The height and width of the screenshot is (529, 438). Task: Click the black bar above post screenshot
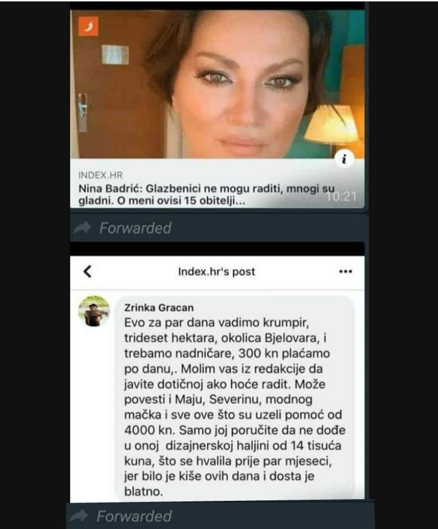[217, 249]
